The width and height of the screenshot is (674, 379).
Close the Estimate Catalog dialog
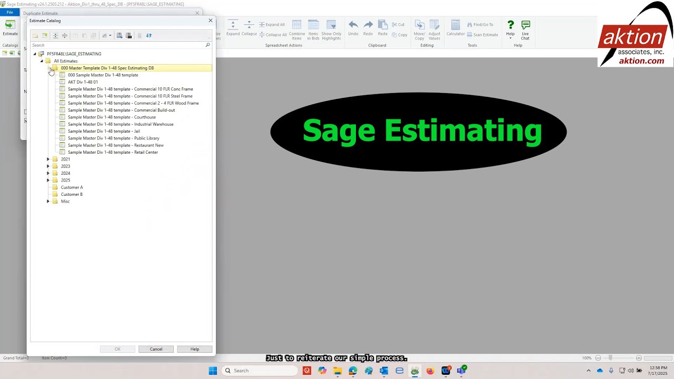[x=211, y=21]
